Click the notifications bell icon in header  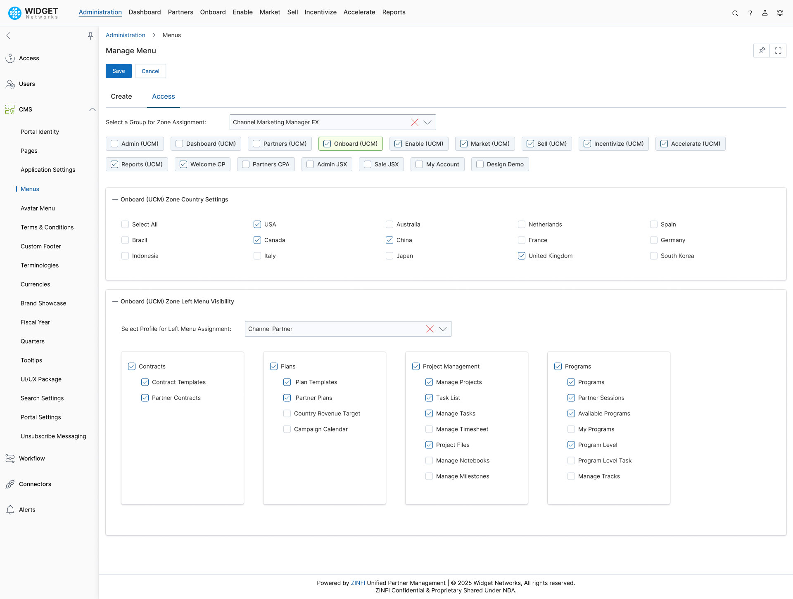point(780,13)
